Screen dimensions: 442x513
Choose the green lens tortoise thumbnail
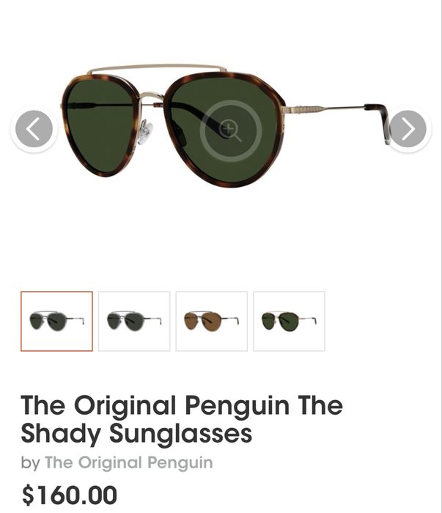290,321
